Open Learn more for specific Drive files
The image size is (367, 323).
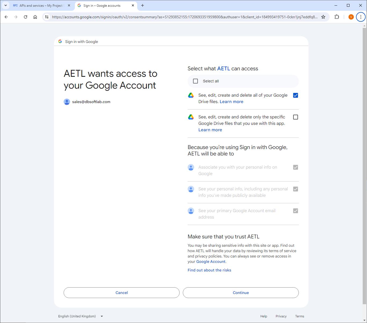tap(210, 130)
